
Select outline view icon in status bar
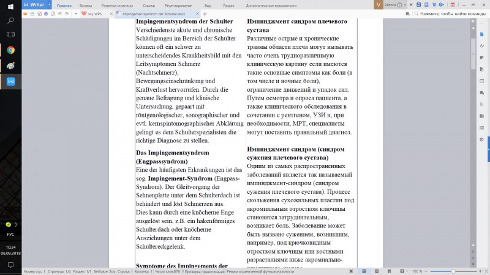click(377, 271)
